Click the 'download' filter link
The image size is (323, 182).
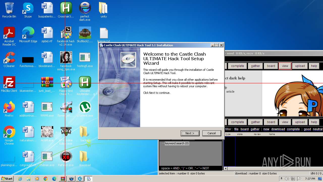point(278,129)
